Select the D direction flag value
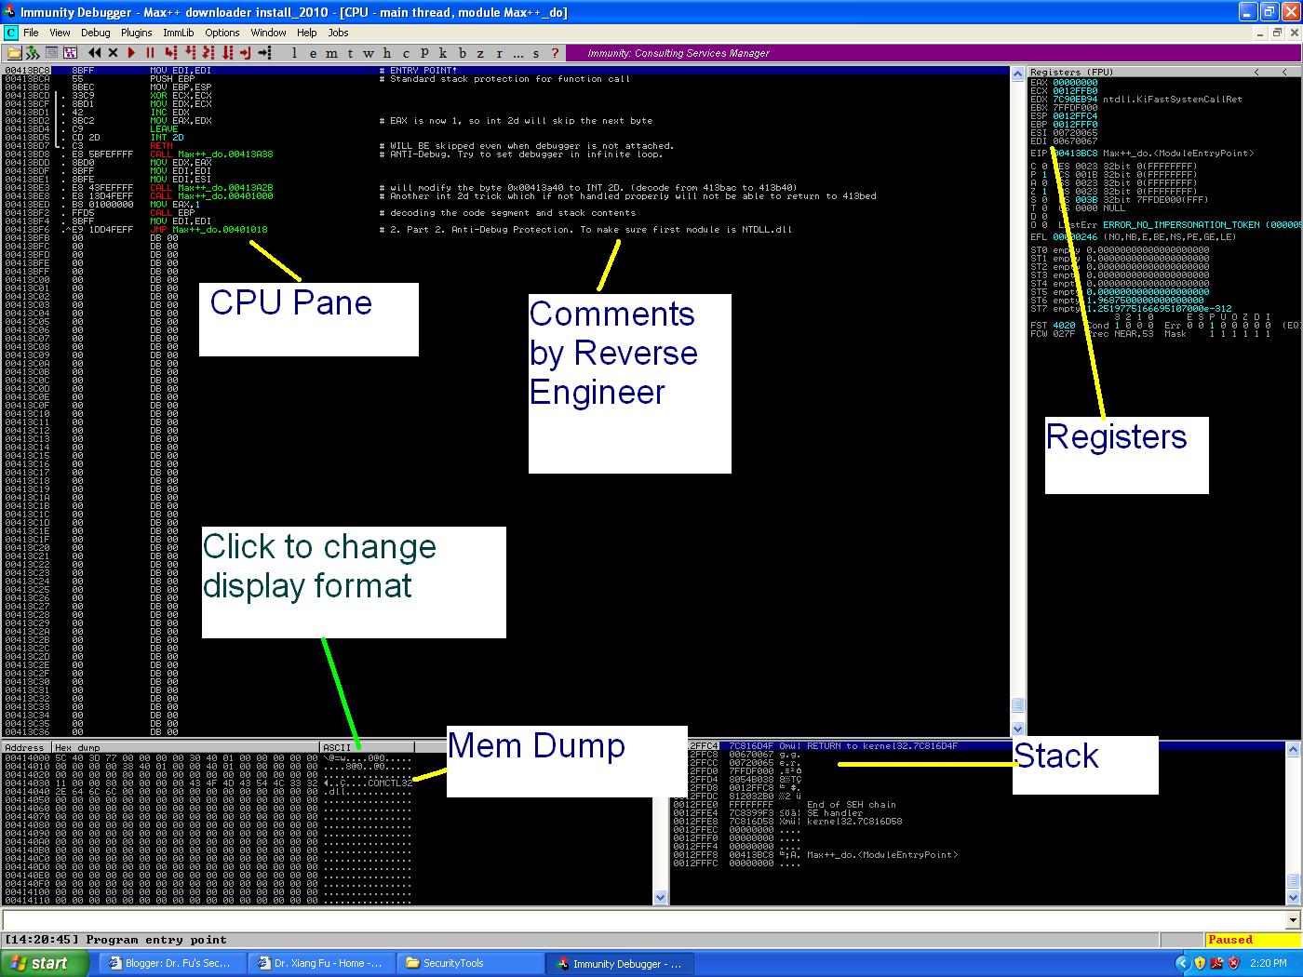 [1044, 217]
